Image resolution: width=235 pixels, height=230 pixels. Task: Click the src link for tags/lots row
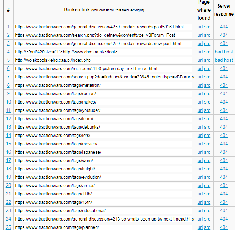(207, 136)
